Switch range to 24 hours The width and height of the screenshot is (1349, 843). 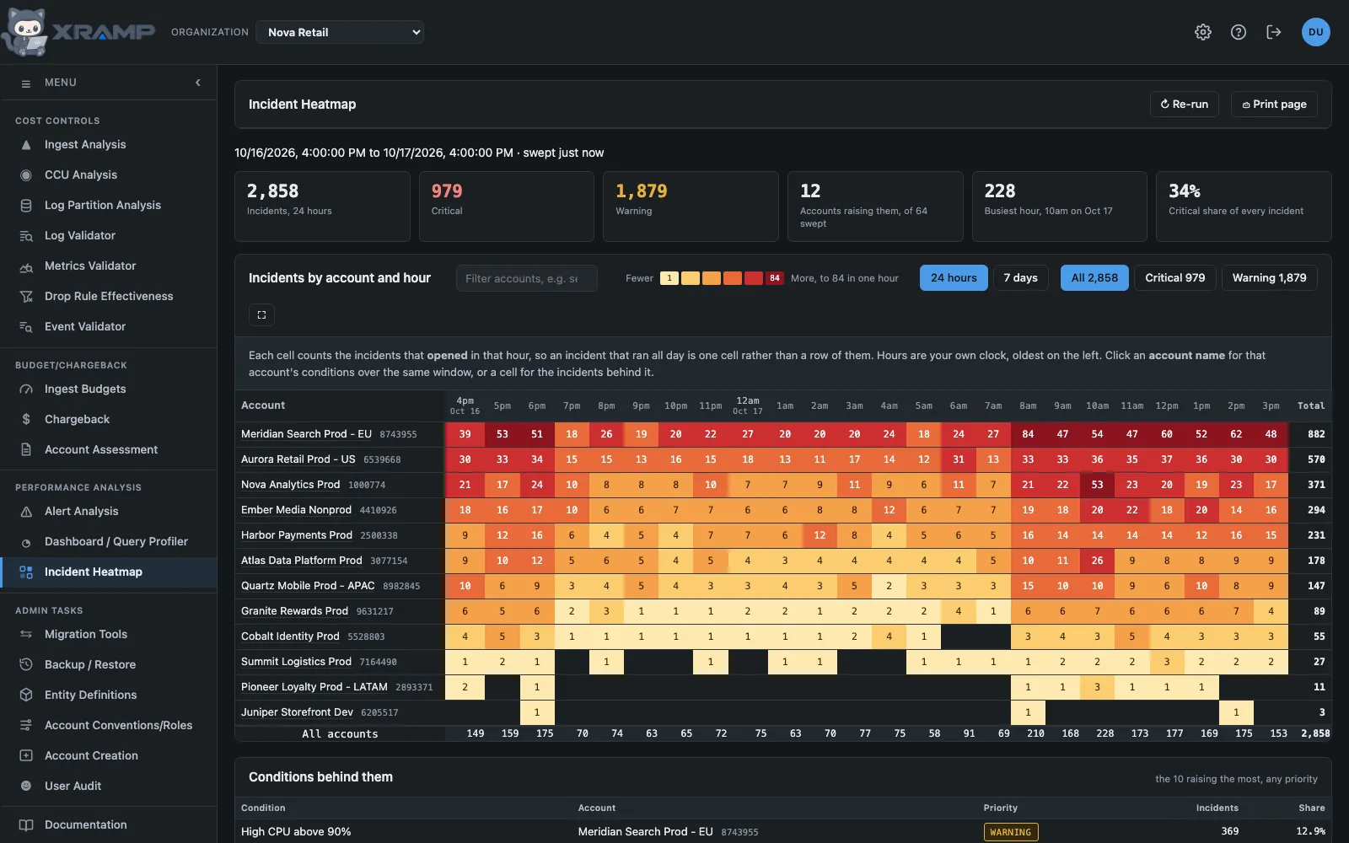pyautogui.click(x=954, y=278)
